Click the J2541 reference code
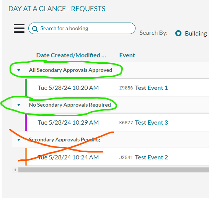Image resolution: width=209 pixels, height=198 pixels. (x=126, y=157)
